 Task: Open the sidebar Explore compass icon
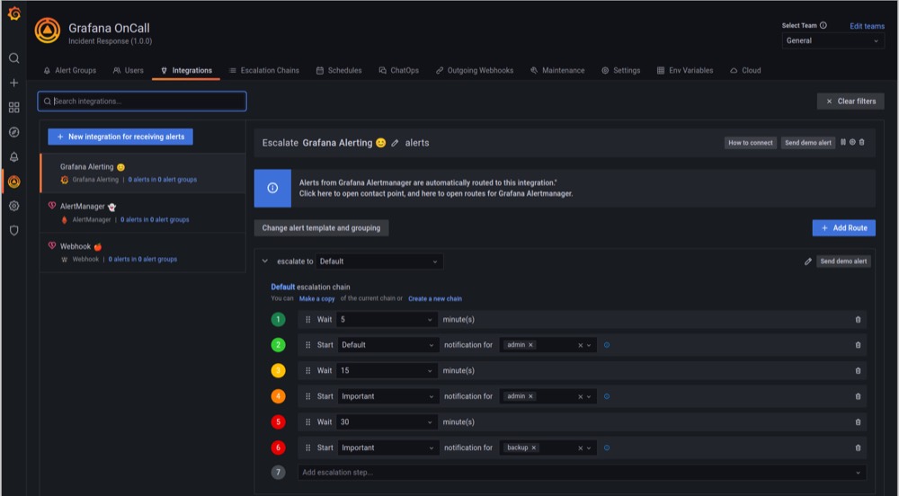(14, 132)
